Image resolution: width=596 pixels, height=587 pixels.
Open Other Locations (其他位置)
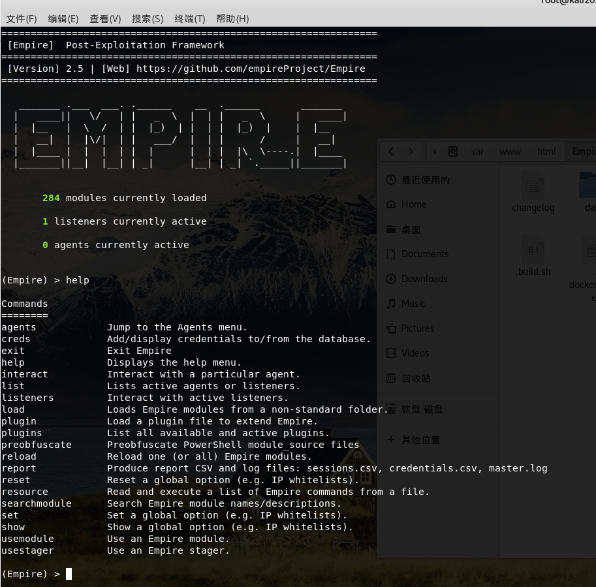pos(420,440)
